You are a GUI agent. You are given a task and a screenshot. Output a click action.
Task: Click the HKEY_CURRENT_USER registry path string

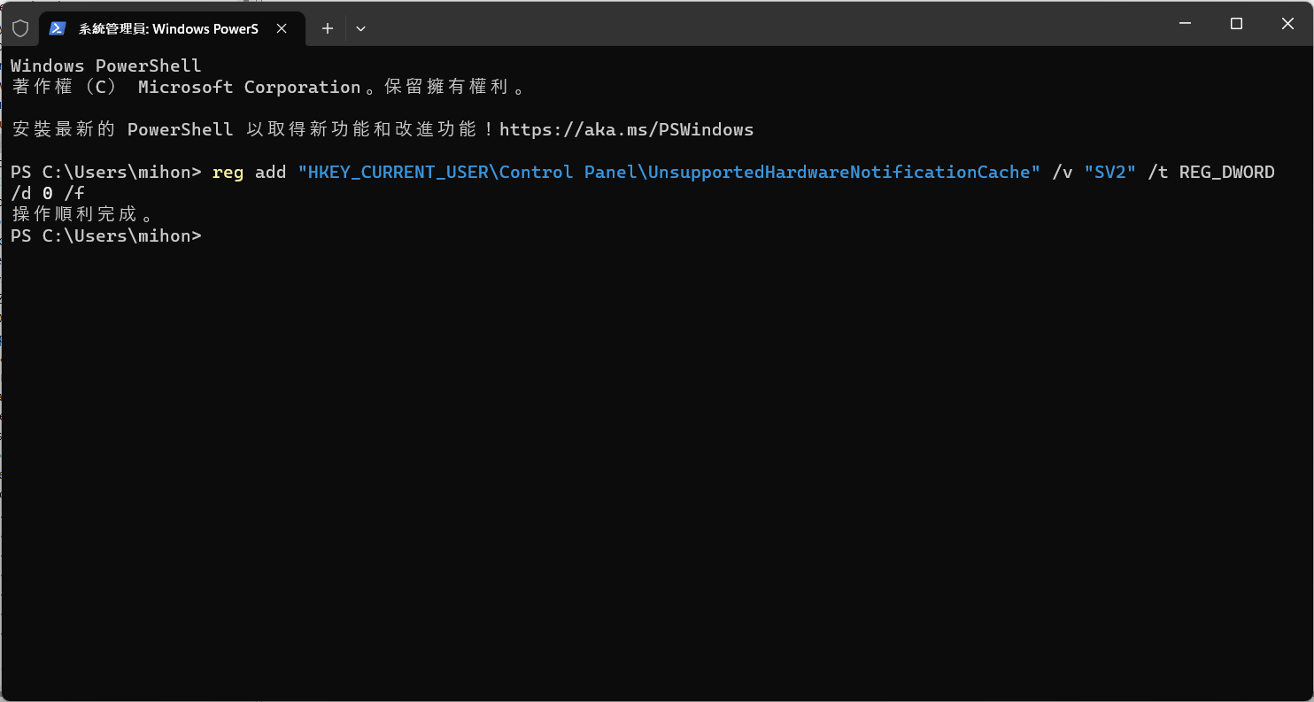(x=669, y=173)
